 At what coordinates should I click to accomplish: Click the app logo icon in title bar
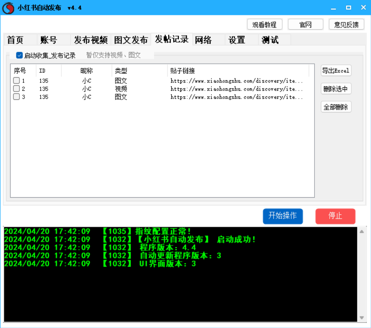[x=8, y=8]
